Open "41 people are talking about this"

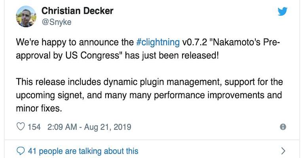[x=83, y=151]
